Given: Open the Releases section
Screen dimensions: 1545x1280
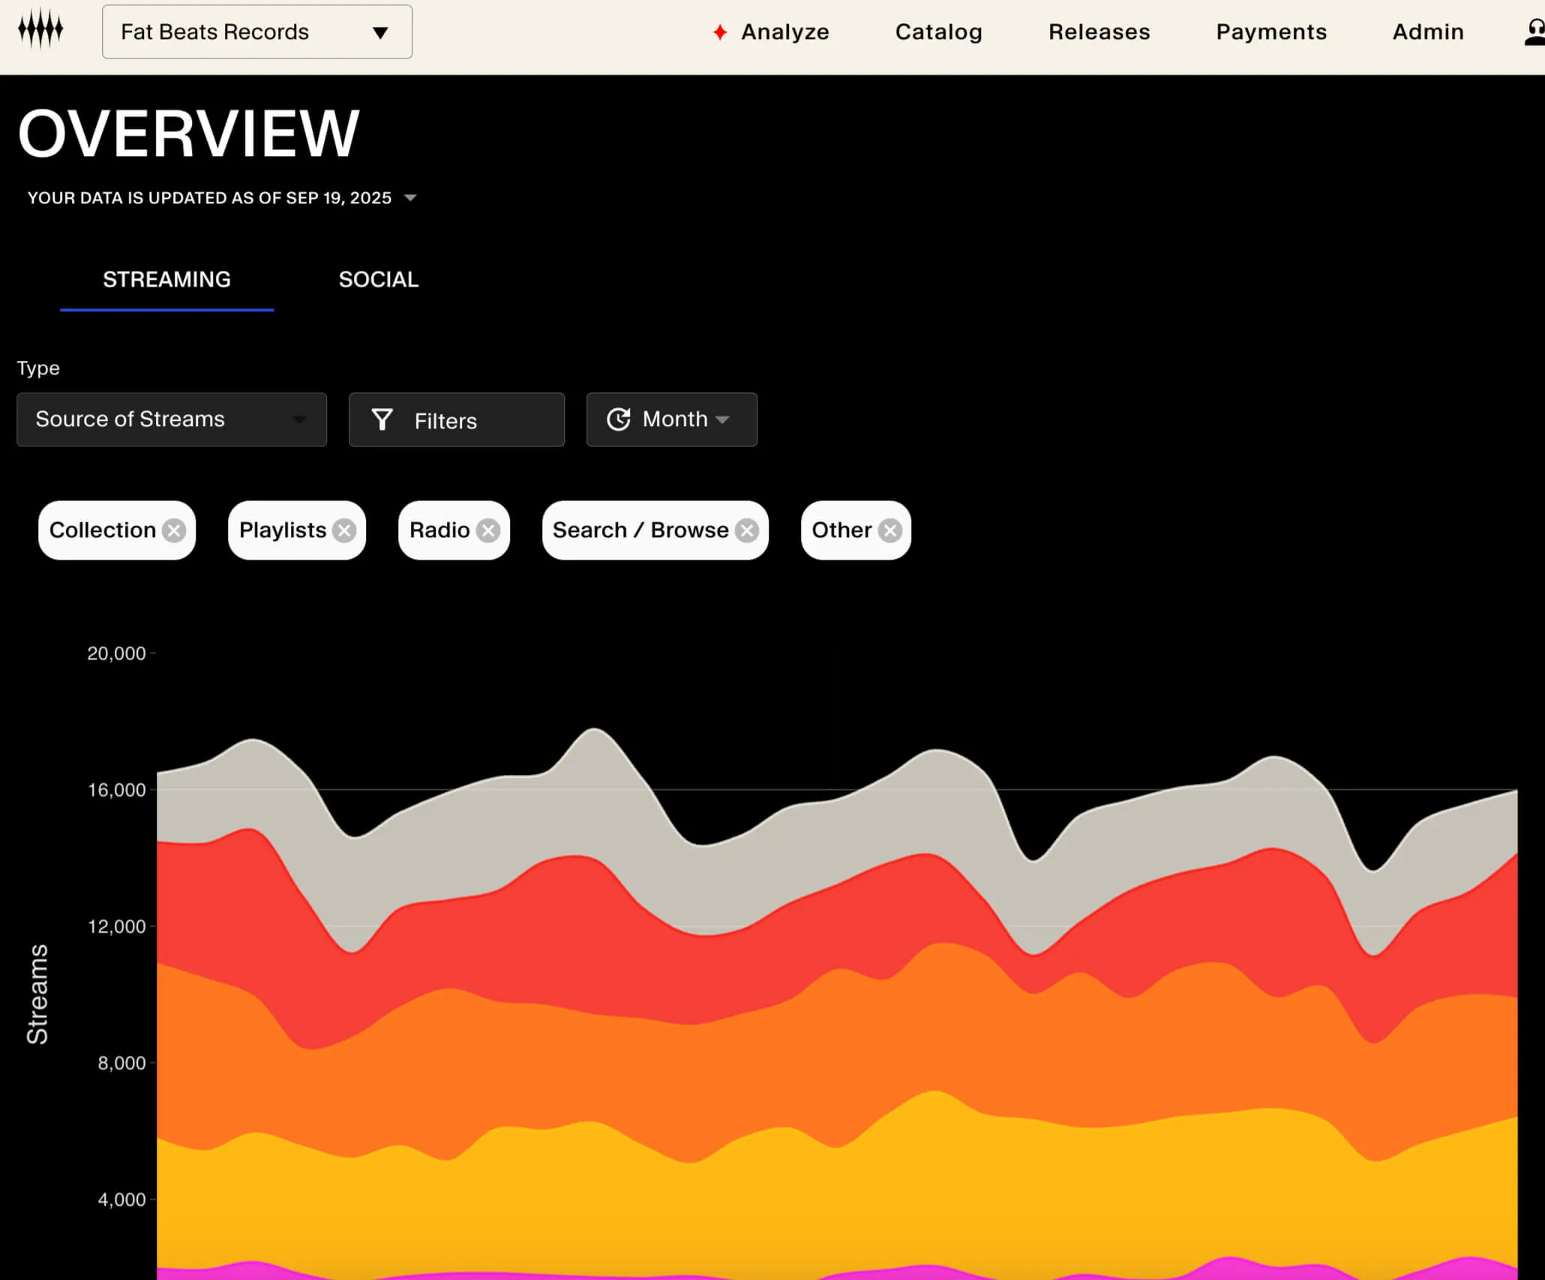Looking at the screenshot, I should click(1099, 32).
